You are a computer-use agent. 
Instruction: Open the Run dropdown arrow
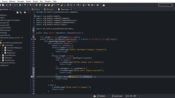click(x=22, y=5)
